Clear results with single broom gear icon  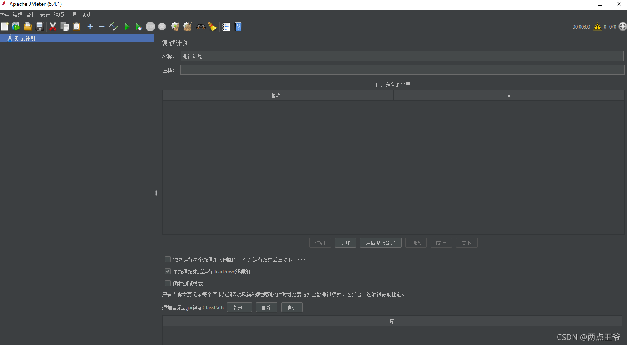coord(175,27)
